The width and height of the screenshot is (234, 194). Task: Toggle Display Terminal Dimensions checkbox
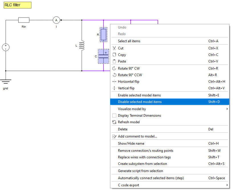point(114,116)
